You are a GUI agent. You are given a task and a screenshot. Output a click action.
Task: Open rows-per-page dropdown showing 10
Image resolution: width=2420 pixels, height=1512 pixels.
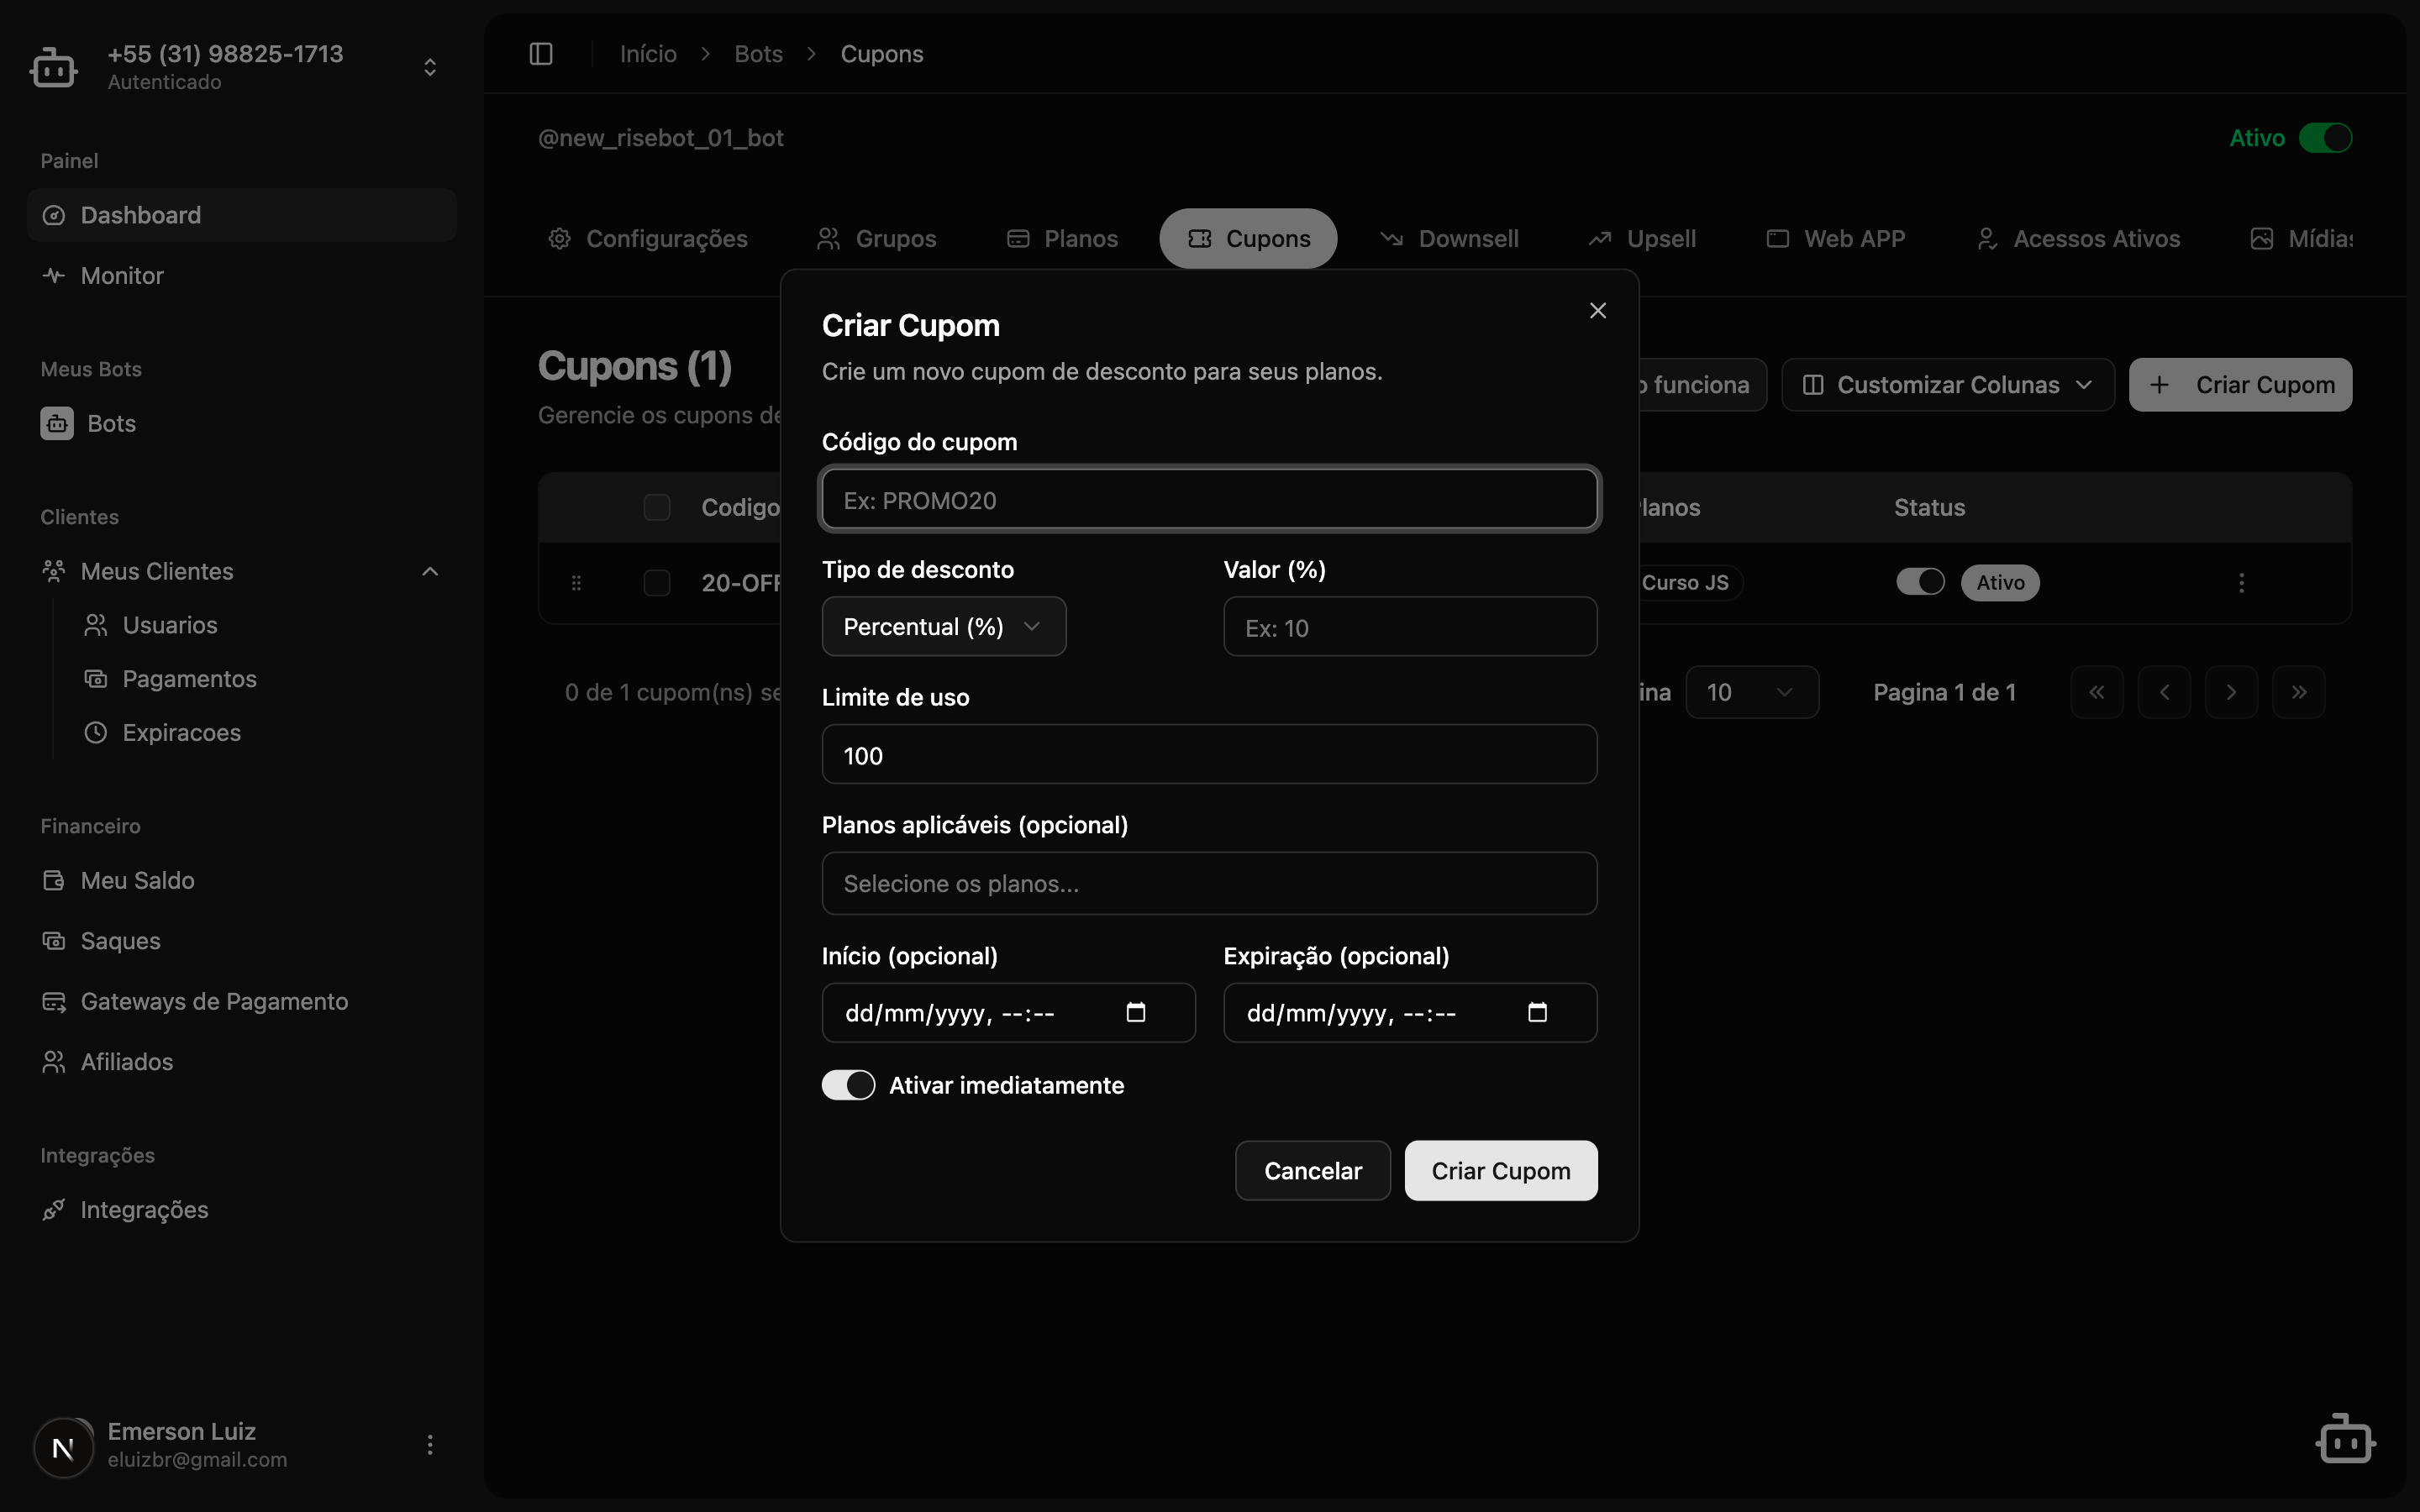(x=1752, y=692)
